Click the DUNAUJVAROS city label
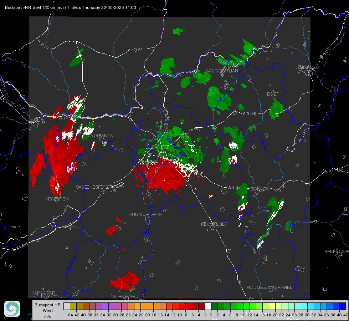 click(x=145, y=214)
